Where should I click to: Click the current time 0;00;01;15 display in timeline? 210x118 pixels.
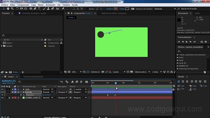point(9,81)
